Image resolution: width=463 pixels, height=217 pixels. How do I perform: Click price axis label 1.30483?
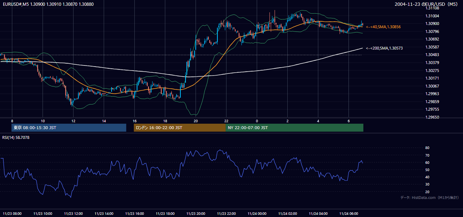click(x=433, y=55)
